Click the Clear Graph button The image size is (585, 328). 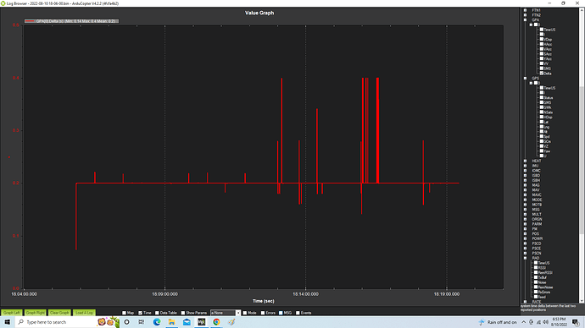59,313
